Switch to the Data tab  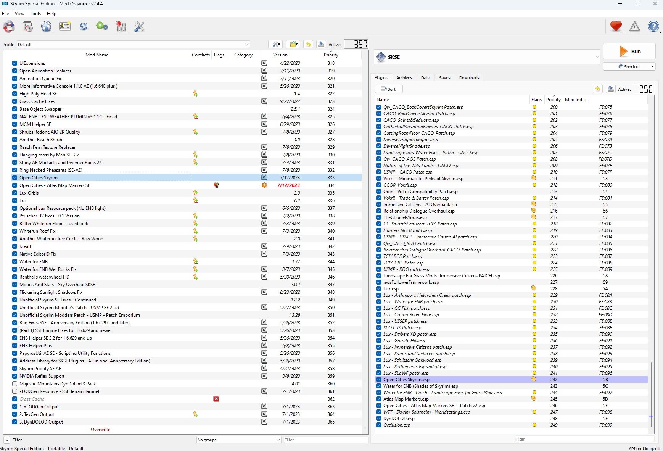[425, 78]
